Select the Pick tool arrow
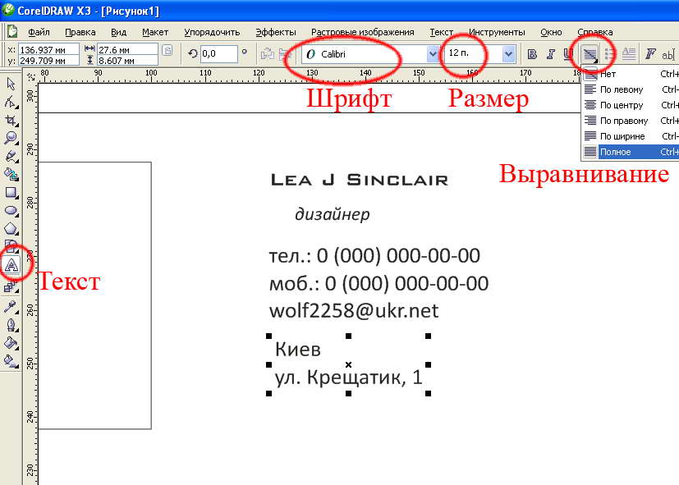 coord(11,85)
